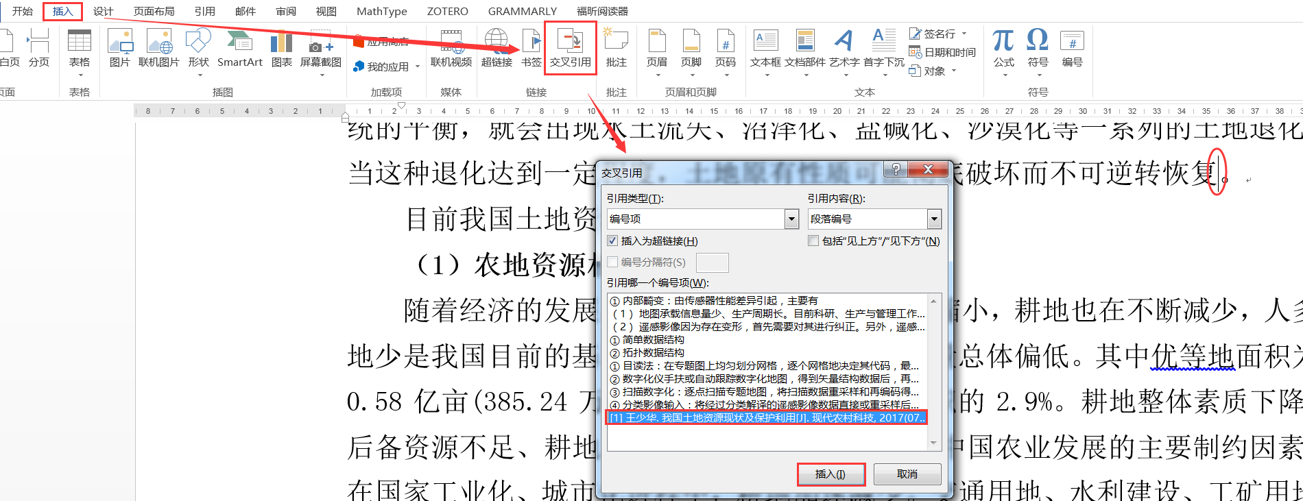This screenshot has height=501, width=1303.
Task: Open the Office Store add-ins
Action: coord(381,42)
